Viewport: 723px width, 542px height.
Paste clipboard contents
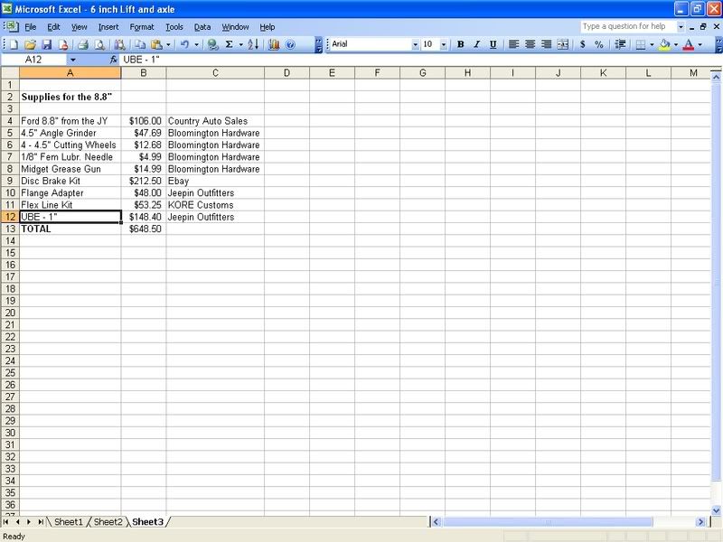[x=156, y=44]
